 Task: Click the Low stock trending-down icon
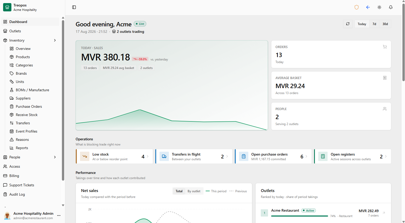85,156
